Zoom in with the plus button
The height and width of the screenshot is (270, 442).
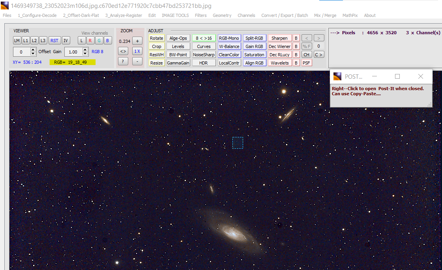pos(137,41)
